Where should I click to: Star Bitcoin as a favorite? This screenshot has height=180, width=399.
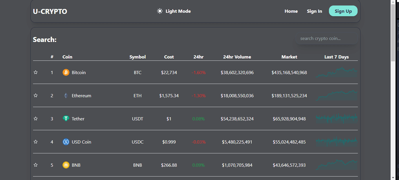[x=36, y=72]
